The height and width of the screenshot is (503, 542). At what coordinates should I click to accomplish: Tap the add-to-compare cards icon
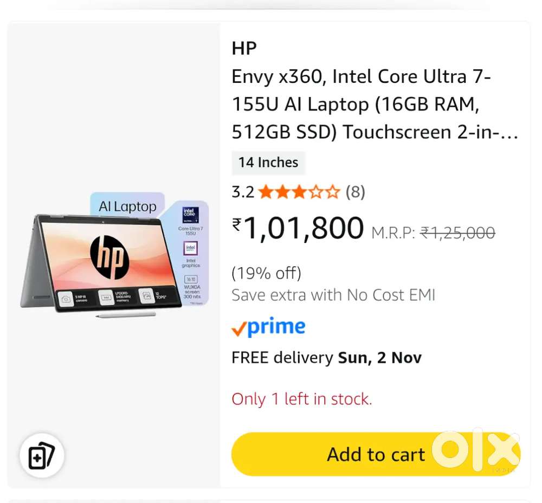(42, 456)
